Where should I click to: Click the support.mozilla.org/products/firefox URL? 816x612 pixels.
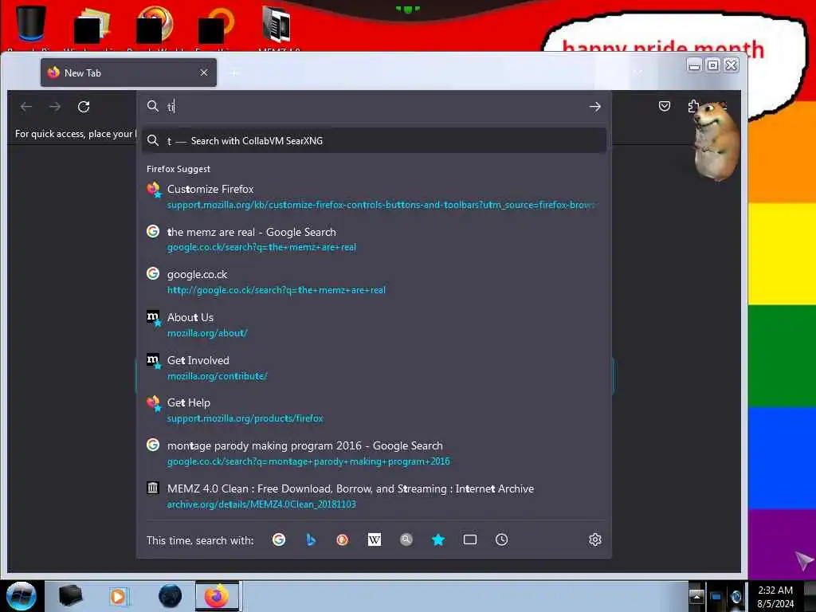tap(245, 418)
